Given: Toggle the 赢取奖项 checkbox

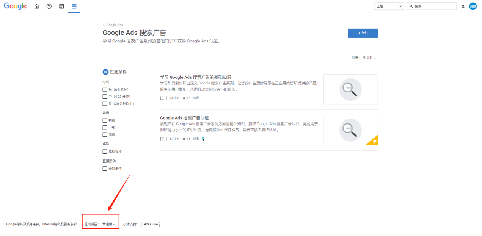Looking at the screenshot, I should pos(105,152).
